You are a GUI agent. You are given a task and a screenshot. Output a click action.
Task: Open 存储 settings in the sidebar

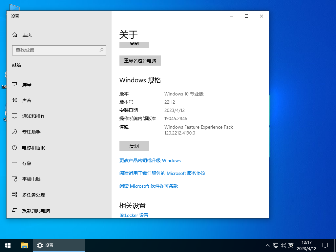[x=27, y=163]
